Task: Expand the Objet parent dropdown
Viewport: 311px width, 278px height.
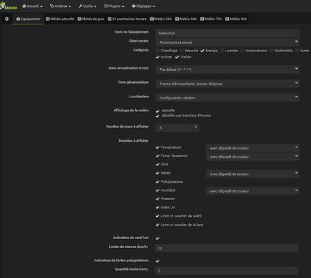Action: (228, 42)
